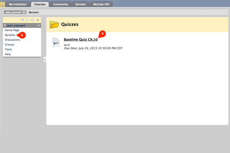Open the Baseline Quiz Ch.10 link
Viewport: 230px width, 153px height.
point(80,39)
